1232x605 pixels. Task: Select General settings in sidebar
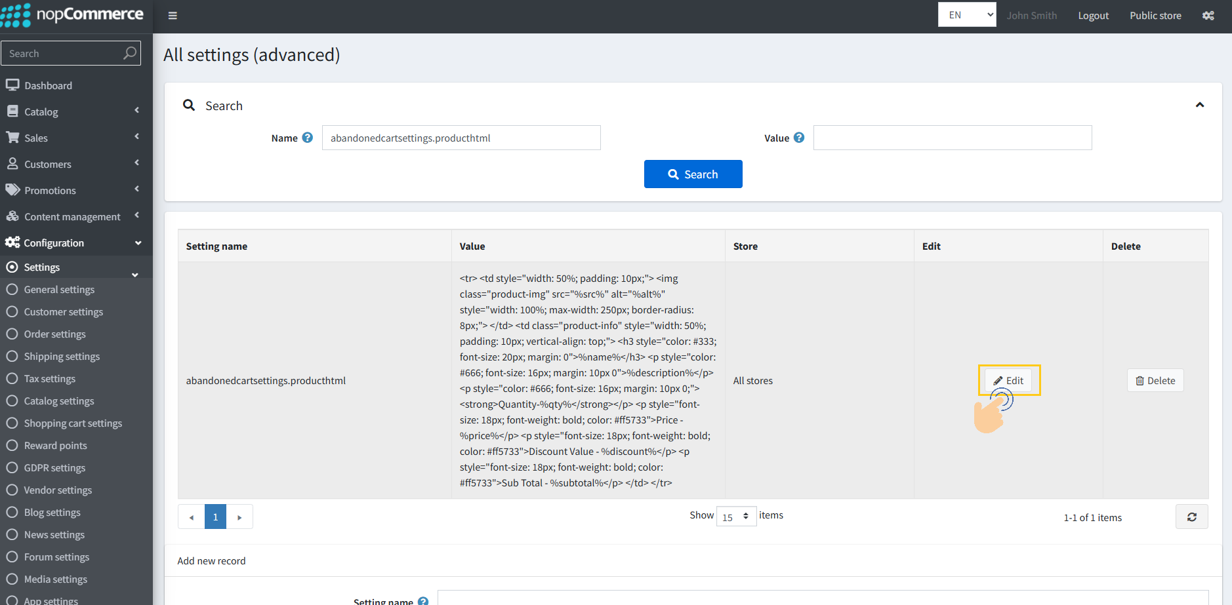59,290
